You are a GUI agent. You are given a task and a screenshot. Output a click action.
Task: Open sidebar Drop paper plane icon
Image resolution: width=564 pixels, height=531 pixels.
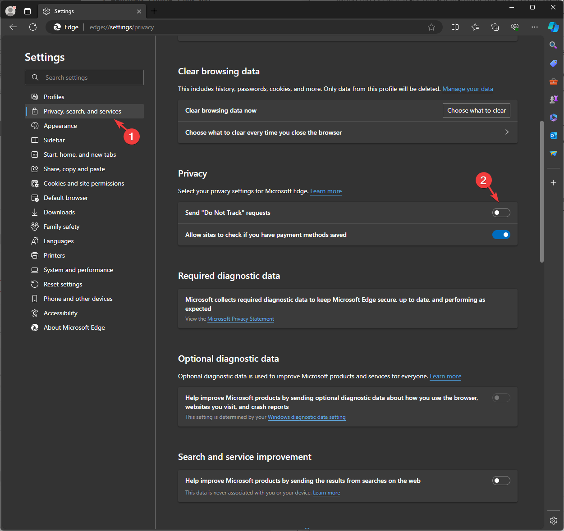point(554,154)
